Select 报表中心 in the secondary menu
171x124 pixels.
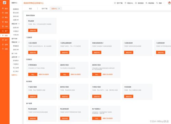[x=14, y=75]
